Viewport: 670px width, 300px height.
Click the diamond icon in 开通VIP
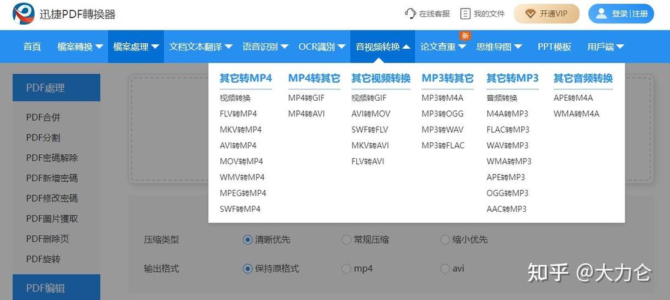click(530, 14)
